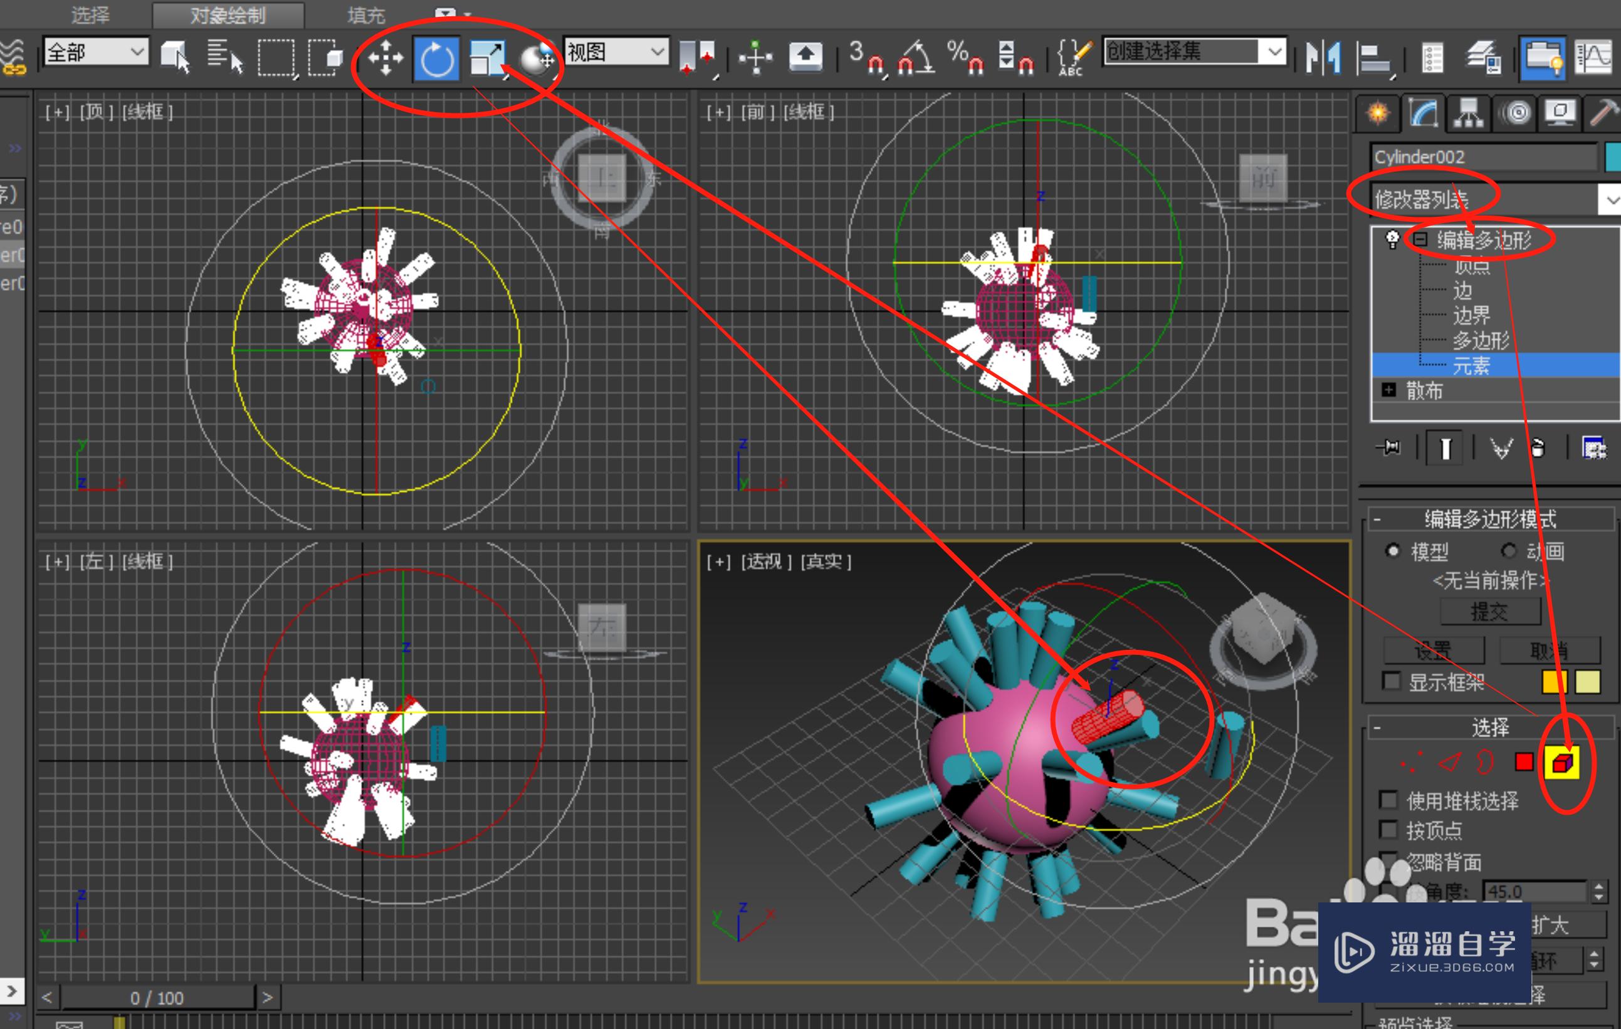Click Make Unique stack icon
Image resolution: width=1621 pixels, height=1029 pixels.
[1501, 447]
